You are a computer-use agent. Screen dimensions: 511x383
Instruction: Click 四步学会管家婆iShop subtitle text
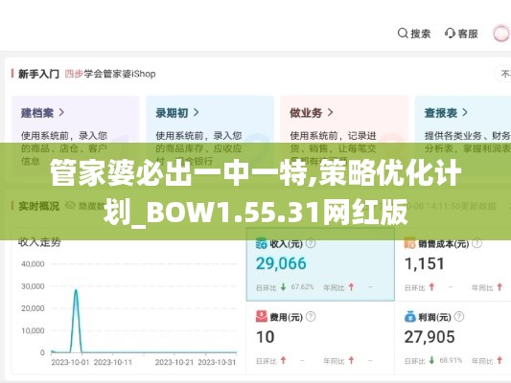[x=110, y=74]
